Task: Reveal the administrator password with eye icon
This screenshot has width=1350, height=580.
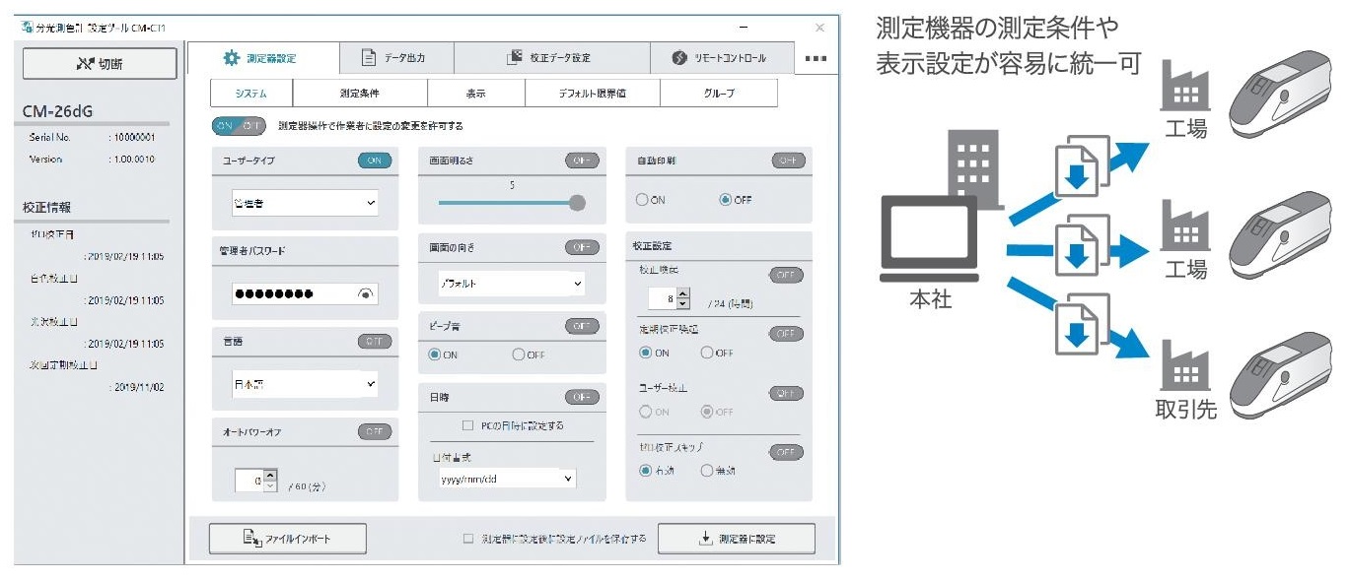Action: [366, 294]
